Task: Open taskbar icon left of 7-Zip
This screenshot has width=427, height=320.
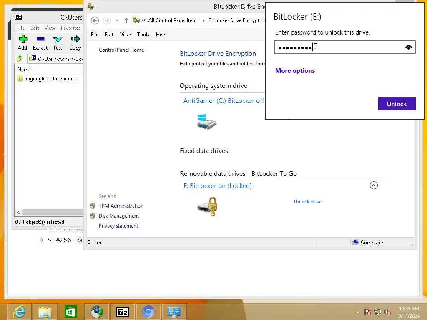Action: 97,312
